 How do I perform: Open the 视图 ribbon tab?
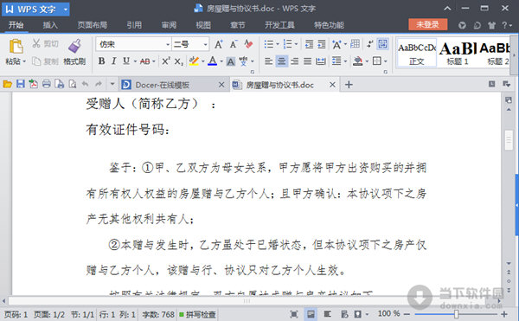(203, 25)
